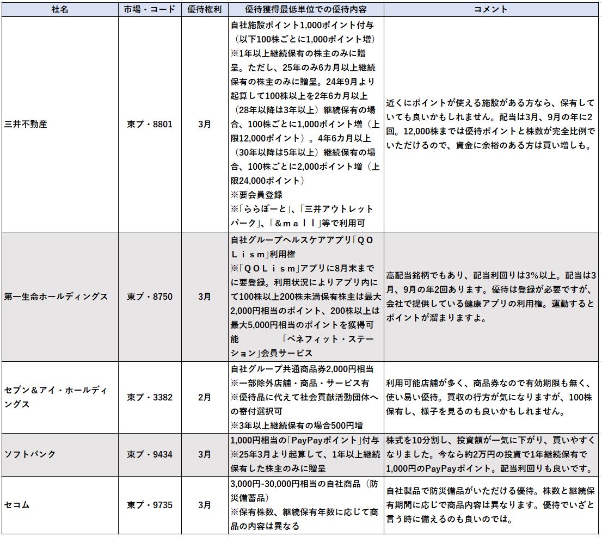Click the QOLism app benefit details cell
The image size is (602, 537).
[306, 297]
